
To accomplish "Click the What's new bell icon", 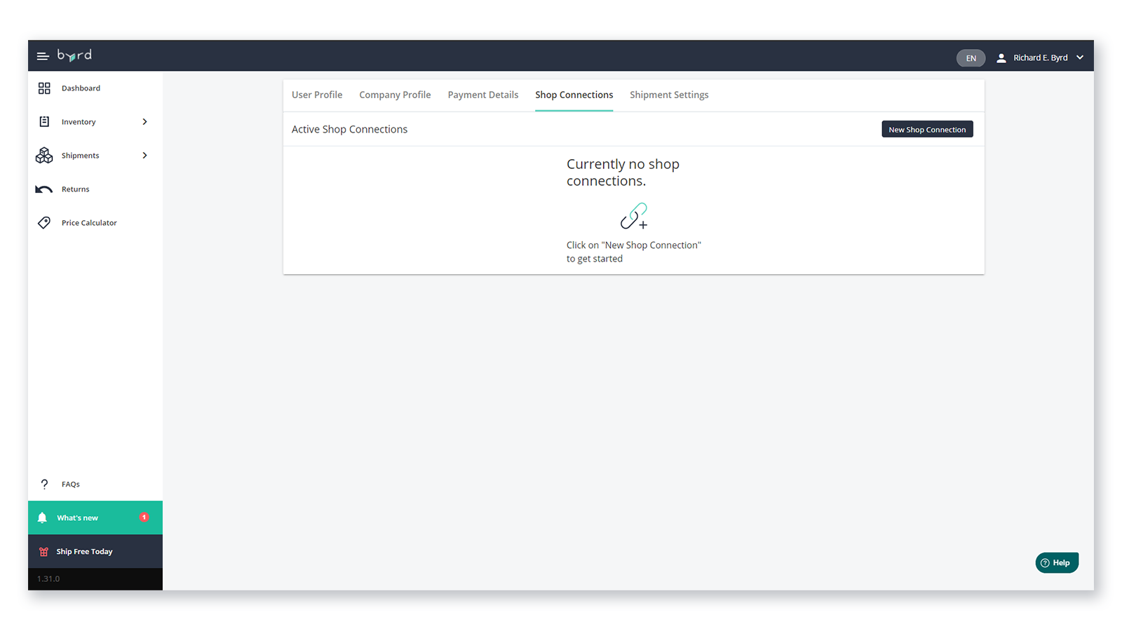I will pyautogui.click(x=42, y=517).
